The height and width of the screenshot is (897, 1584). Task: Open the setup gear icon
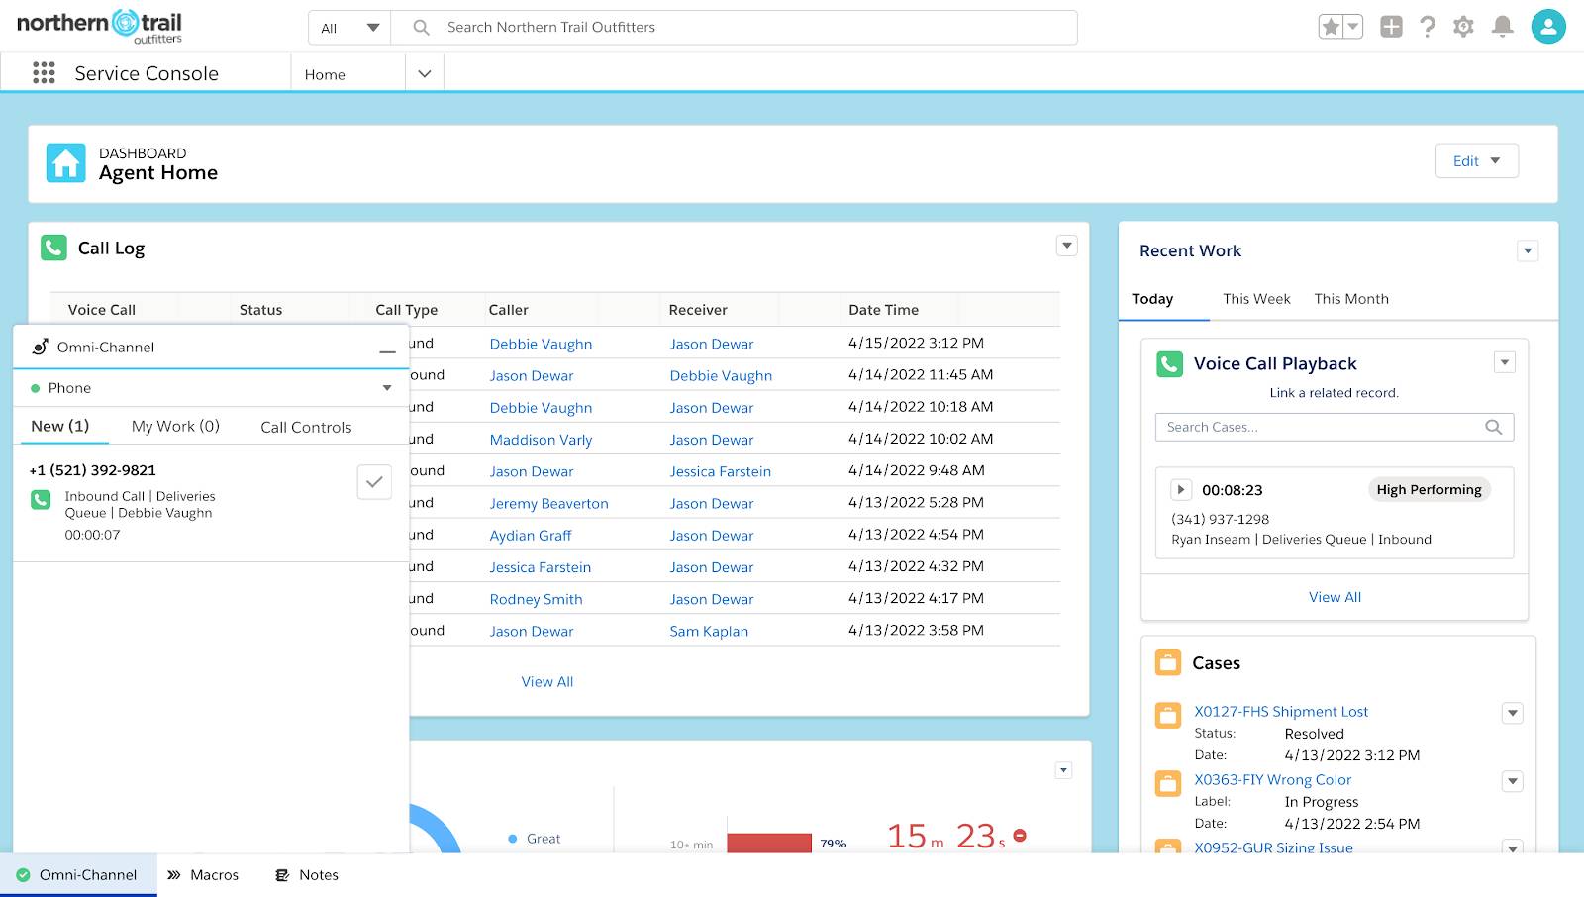pos(1463,27)
